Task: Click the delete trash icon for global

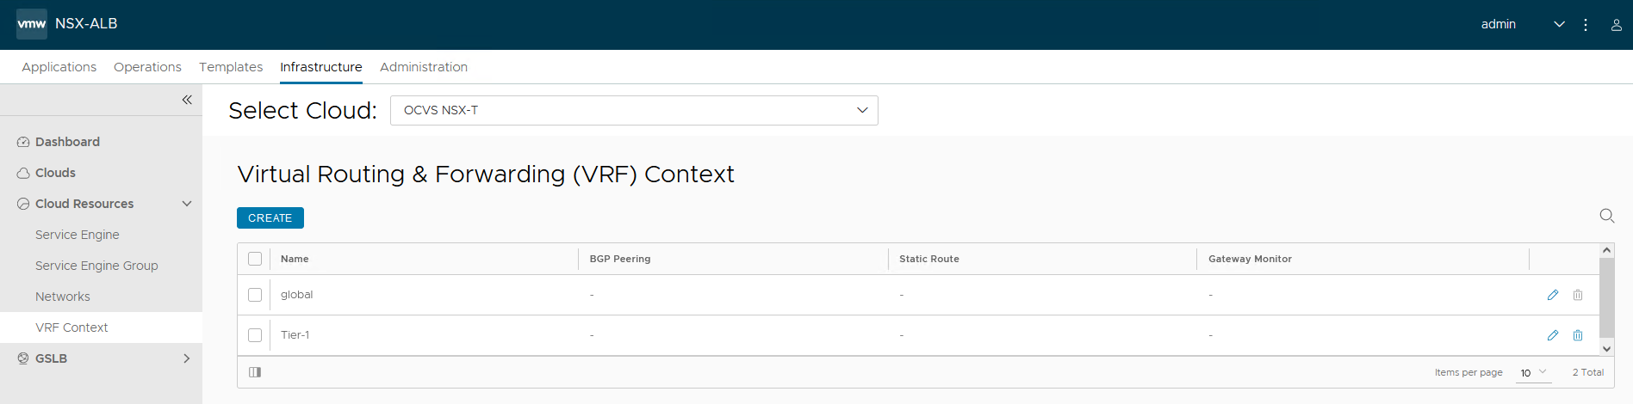Action: (1578, 295)
